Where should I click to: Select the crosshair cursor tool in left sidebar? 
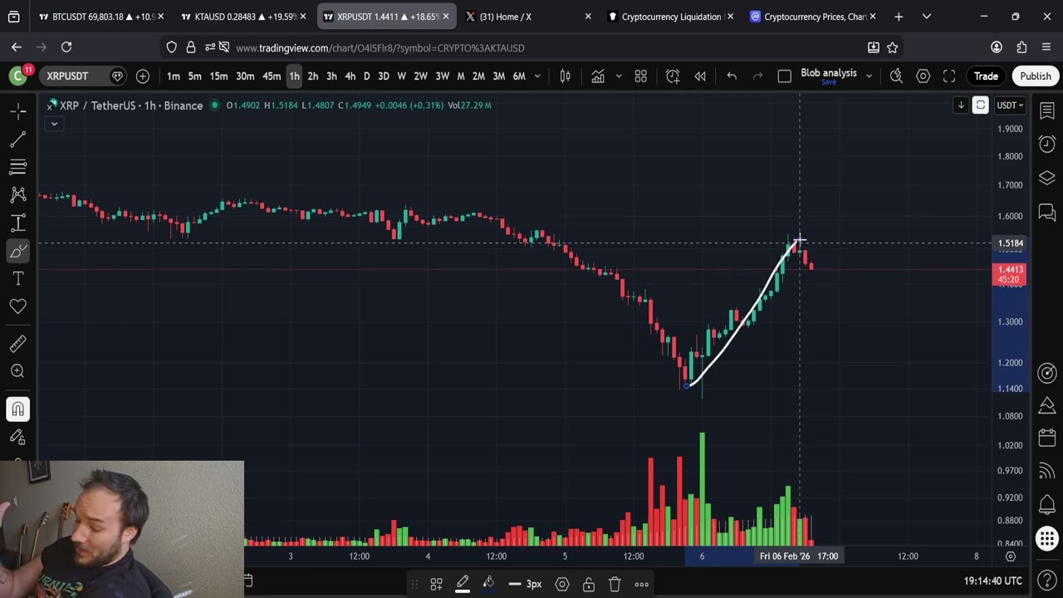click(x=17, y=110)
